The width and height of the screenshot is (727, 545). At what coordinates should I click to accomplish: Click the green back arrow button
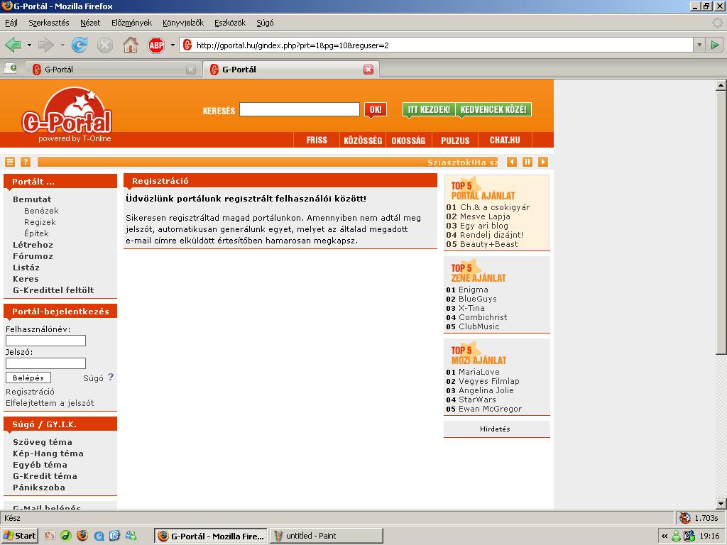click(13, 45)
